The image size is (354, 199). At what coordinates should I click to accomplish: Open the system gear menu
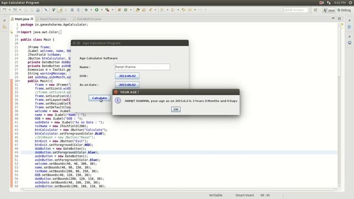click(350, 3)
